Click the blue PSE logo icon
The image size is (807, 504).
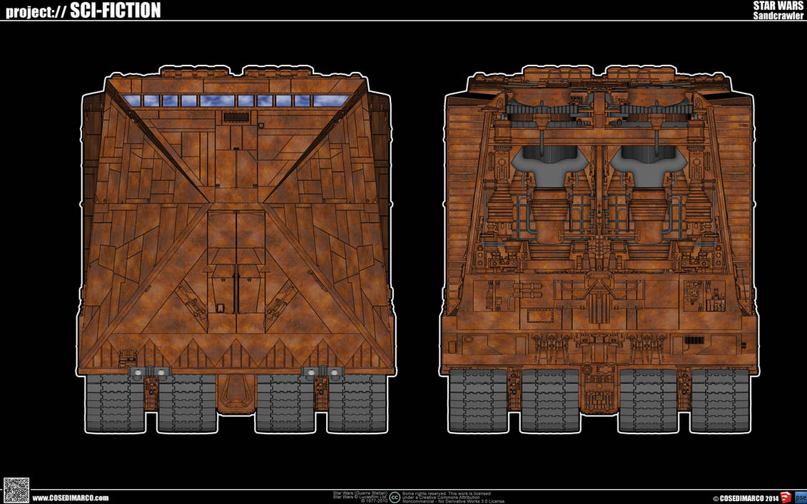click(801, 498)
